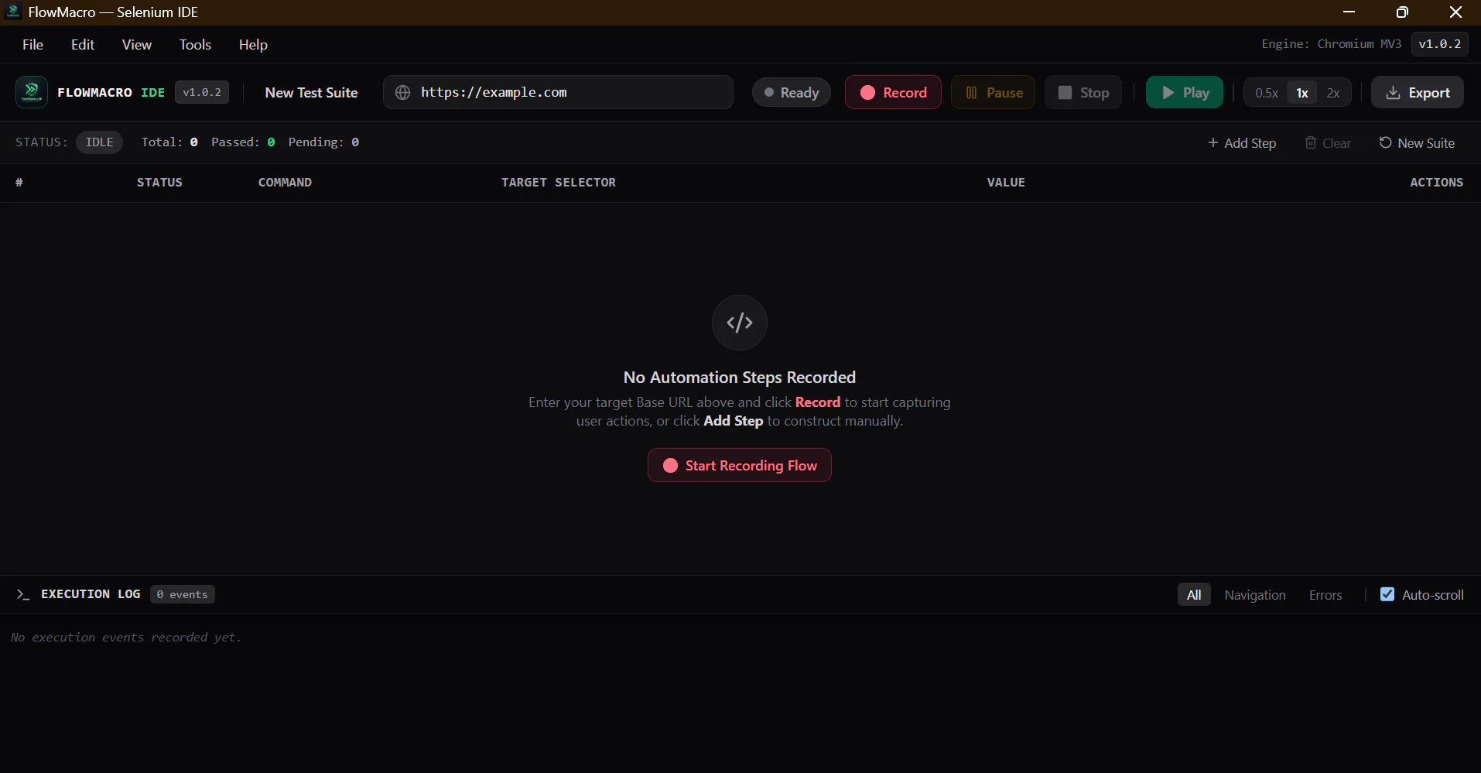Click the ACTIONS column header
Screen dimensions: 1481x773
1436,183
